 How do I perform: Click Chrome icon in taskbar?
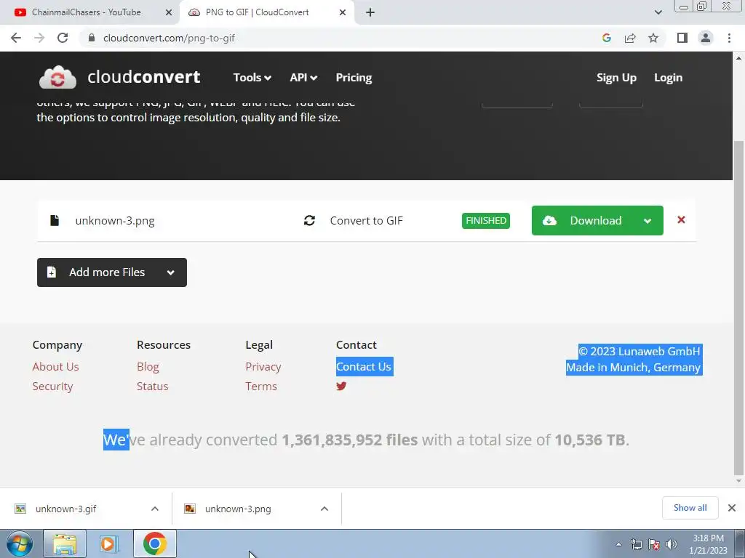[154, 543]
